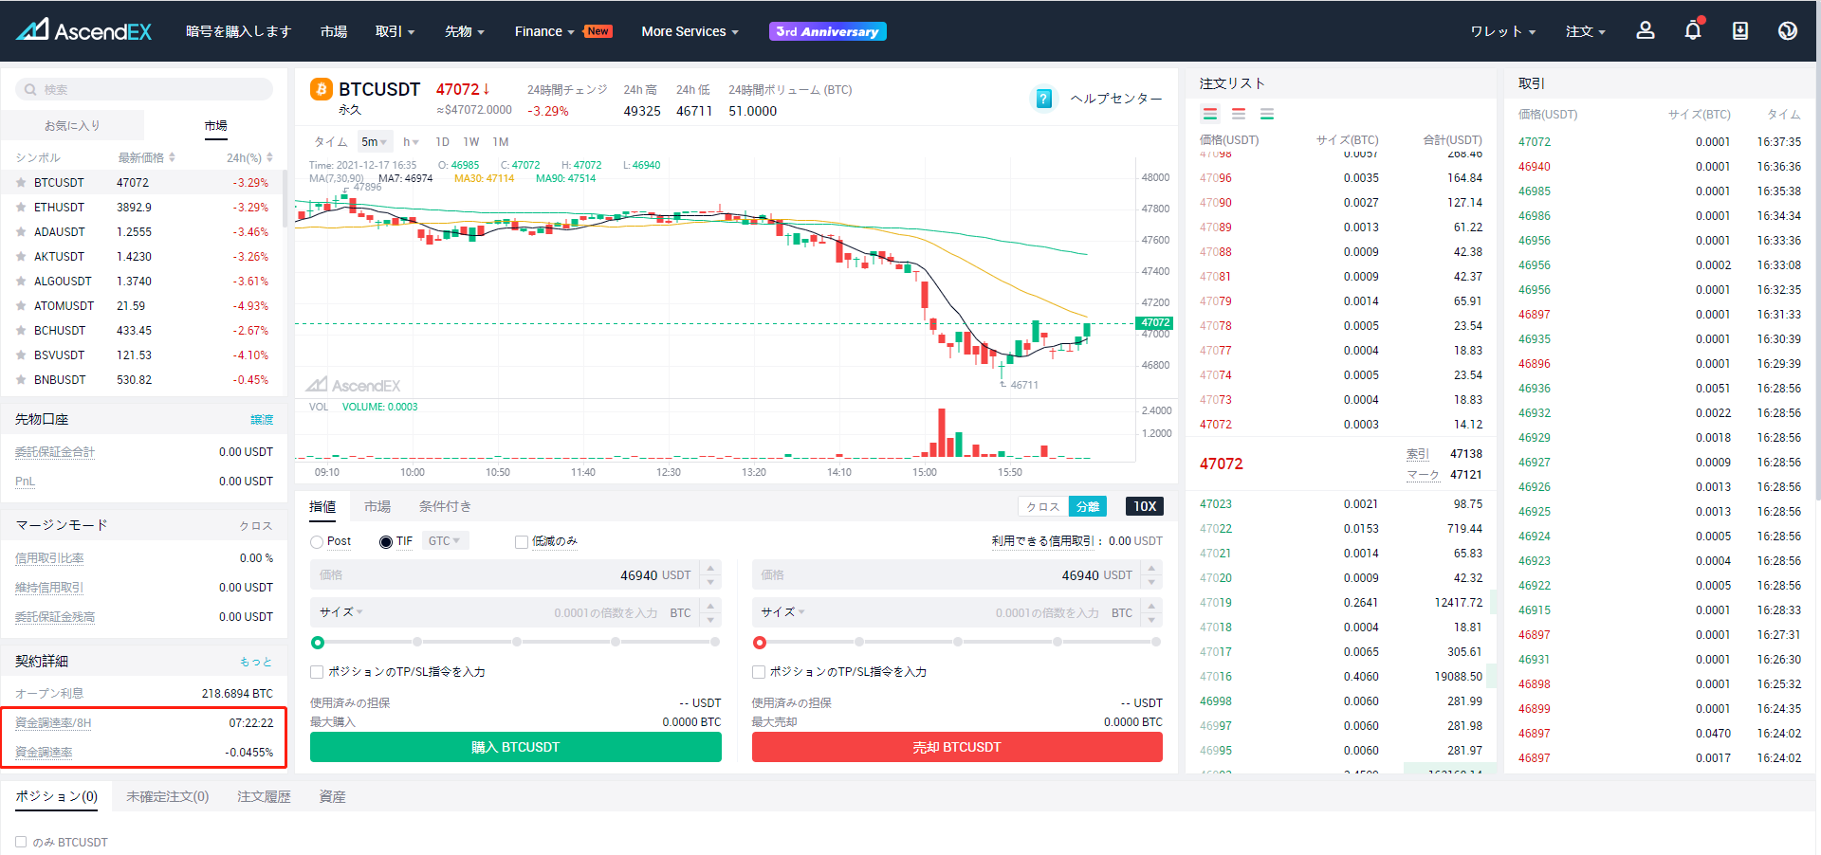Switch margin mode to クロス

pos(1043,506)
